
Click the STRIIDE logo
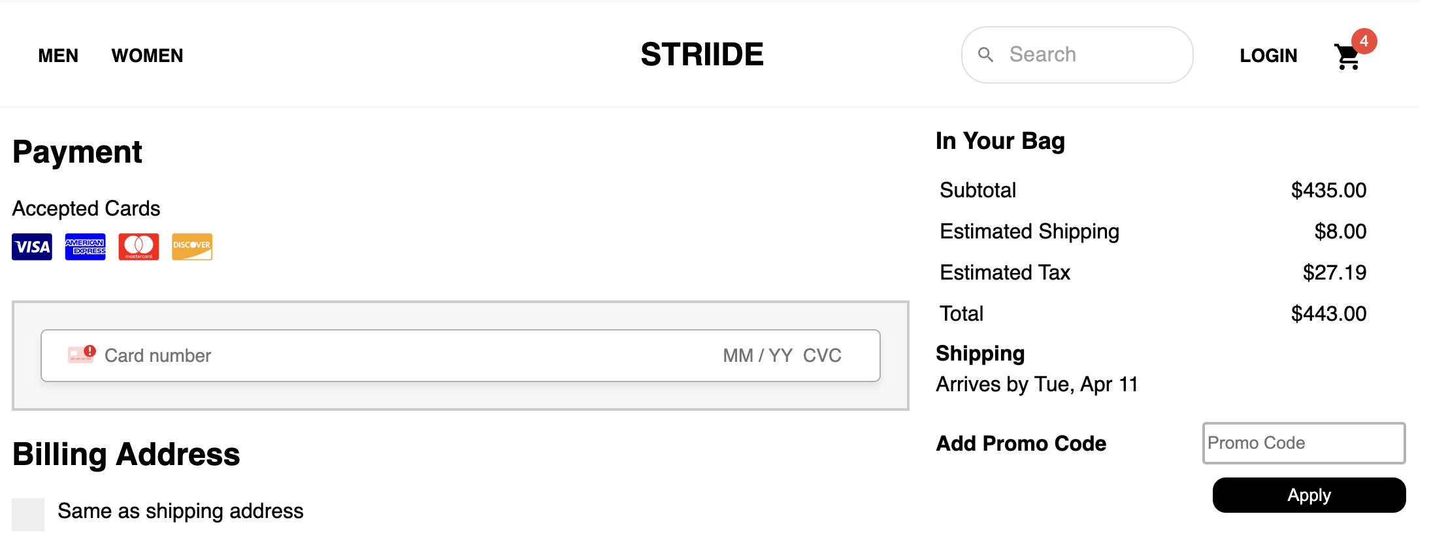click(x=702, y=54)
